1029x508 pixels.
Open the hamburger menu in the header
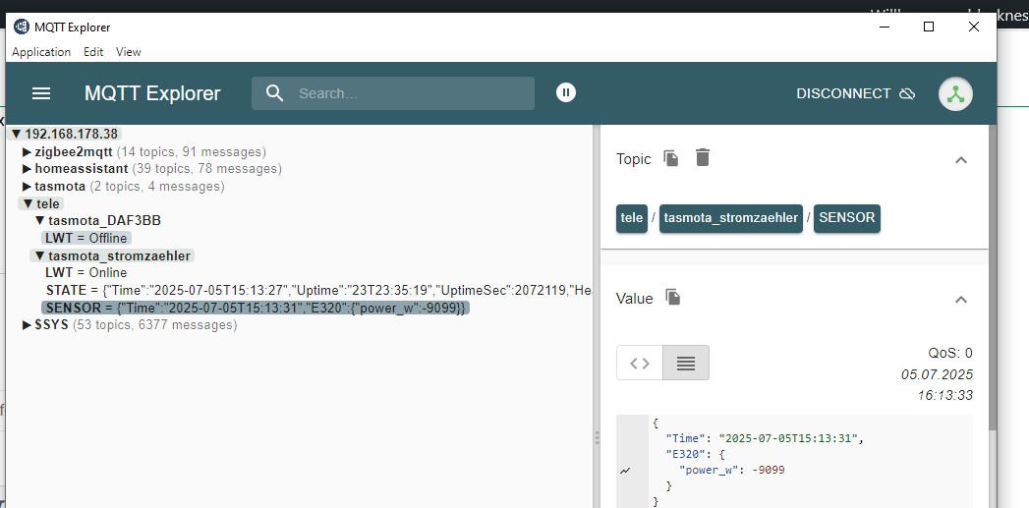[41, 93]
